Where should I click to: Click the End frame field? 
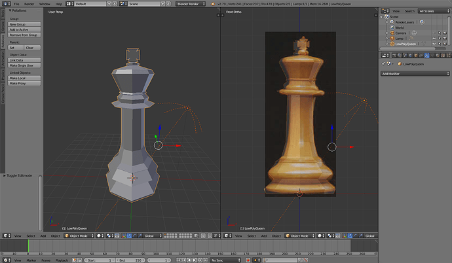point(130,260)
